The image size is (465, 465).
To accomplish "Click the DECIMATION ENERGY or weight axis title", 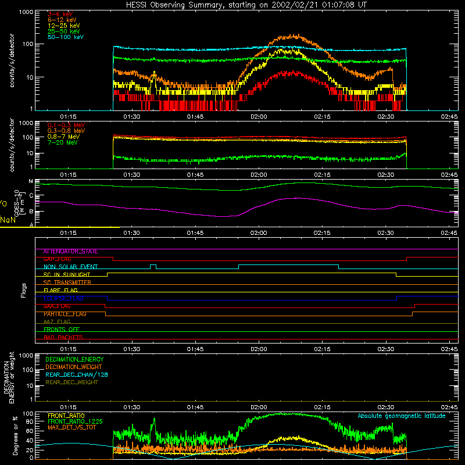I will pyautogui.click(x=9, y=377).
